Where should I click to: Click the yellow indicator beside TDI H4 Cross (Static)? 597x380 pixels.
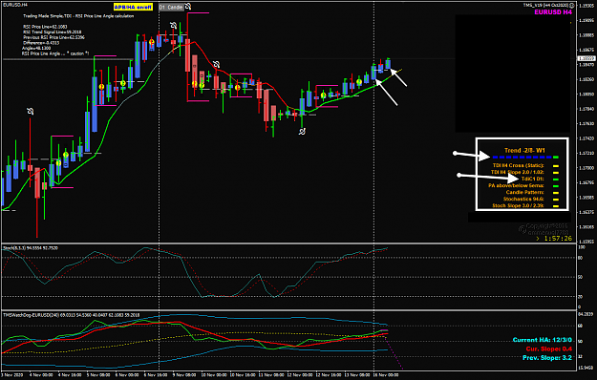556,166
